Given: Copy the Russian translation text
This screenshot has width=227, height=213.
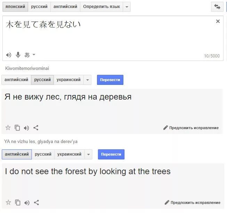Looking at the screenshot, I should [x=17, y=128].
